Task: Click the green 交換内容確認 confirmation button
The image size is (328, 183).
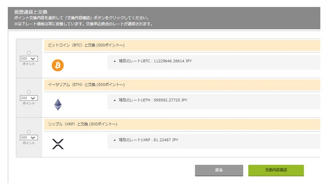Action: pos(276,170)
